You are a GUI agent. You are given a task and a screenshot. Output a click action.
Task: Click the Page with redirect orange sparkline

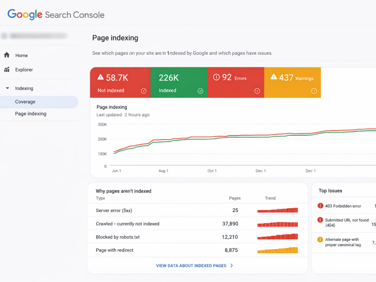(x=277, y=250)
